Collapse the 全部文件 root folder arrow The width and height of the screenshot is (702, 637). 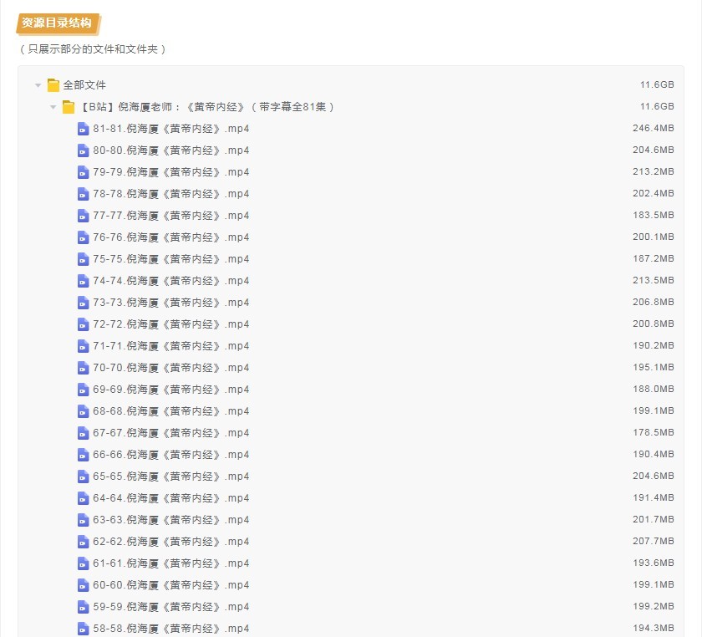pyautogui.click(x=38, y=85)
